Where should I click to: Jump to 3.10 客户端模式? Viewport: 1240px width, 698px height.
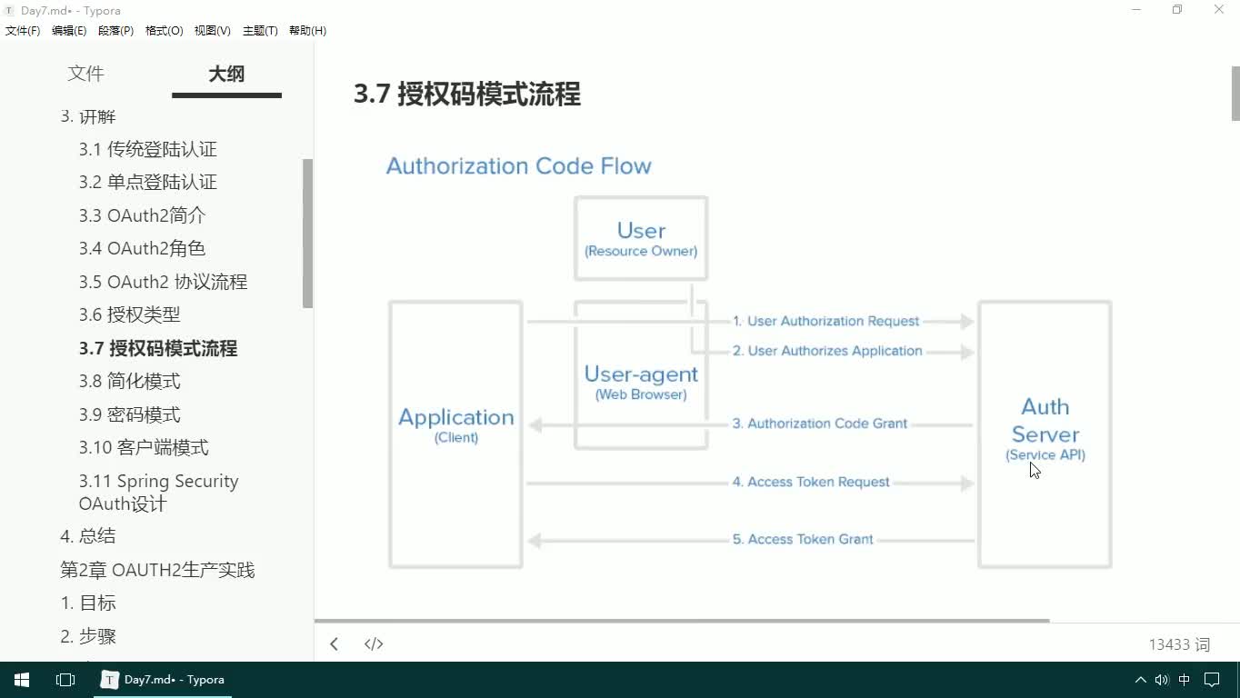pos(144,447)
